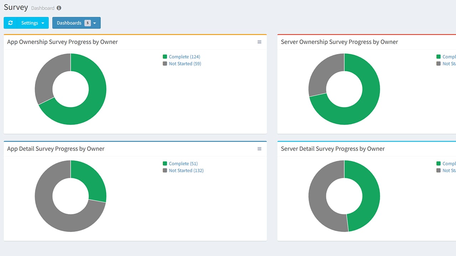This screenshot has height=256, width=456.
Task: Click the gray Not Started marker in Server Detail legend
Action: (439, 171)
